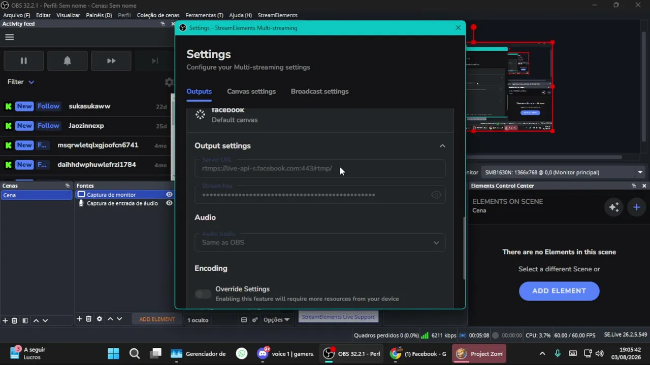Open Arquivo (F) menu

coord(17,15)
